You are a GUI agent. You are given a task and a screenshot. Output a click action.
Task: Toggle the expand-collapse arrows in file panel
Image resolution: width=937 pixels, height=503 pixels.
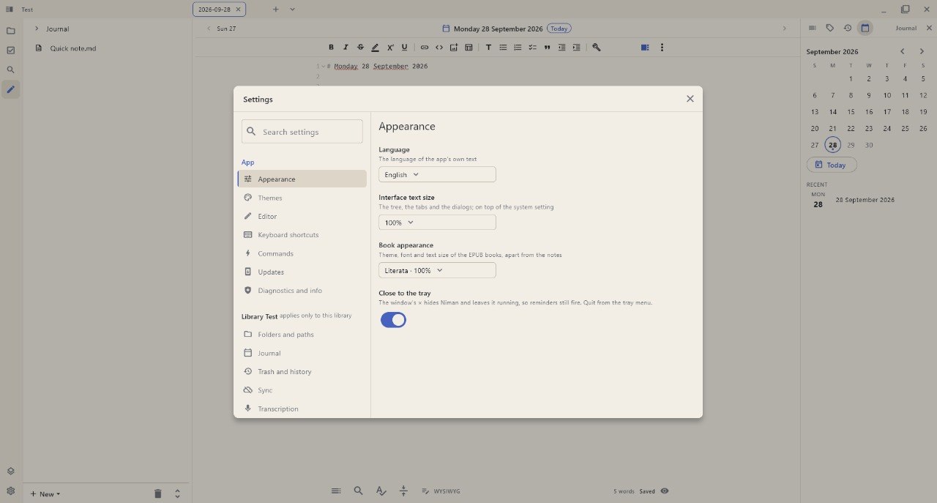point(177,493)
